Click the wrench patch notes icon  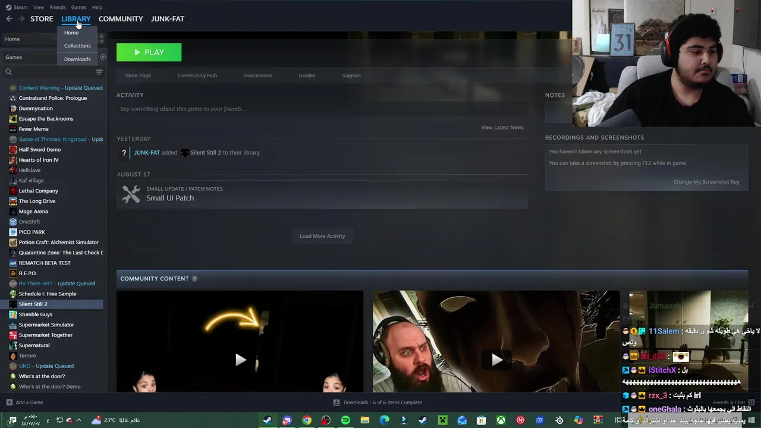pos(131,194)
